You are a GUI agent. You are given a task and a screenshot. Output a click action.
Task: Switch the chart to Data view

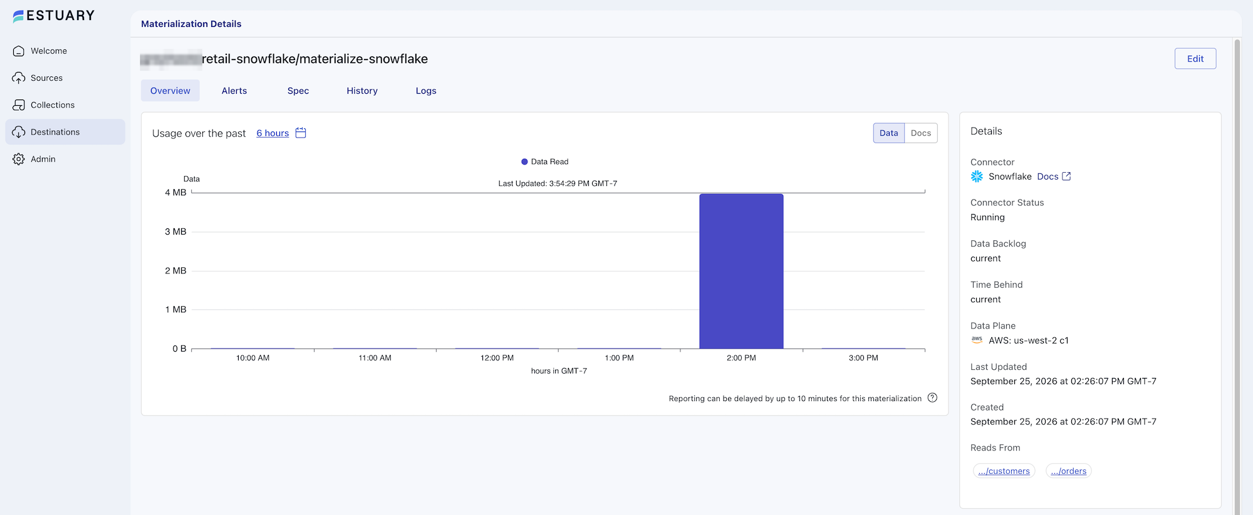[889, 133]
